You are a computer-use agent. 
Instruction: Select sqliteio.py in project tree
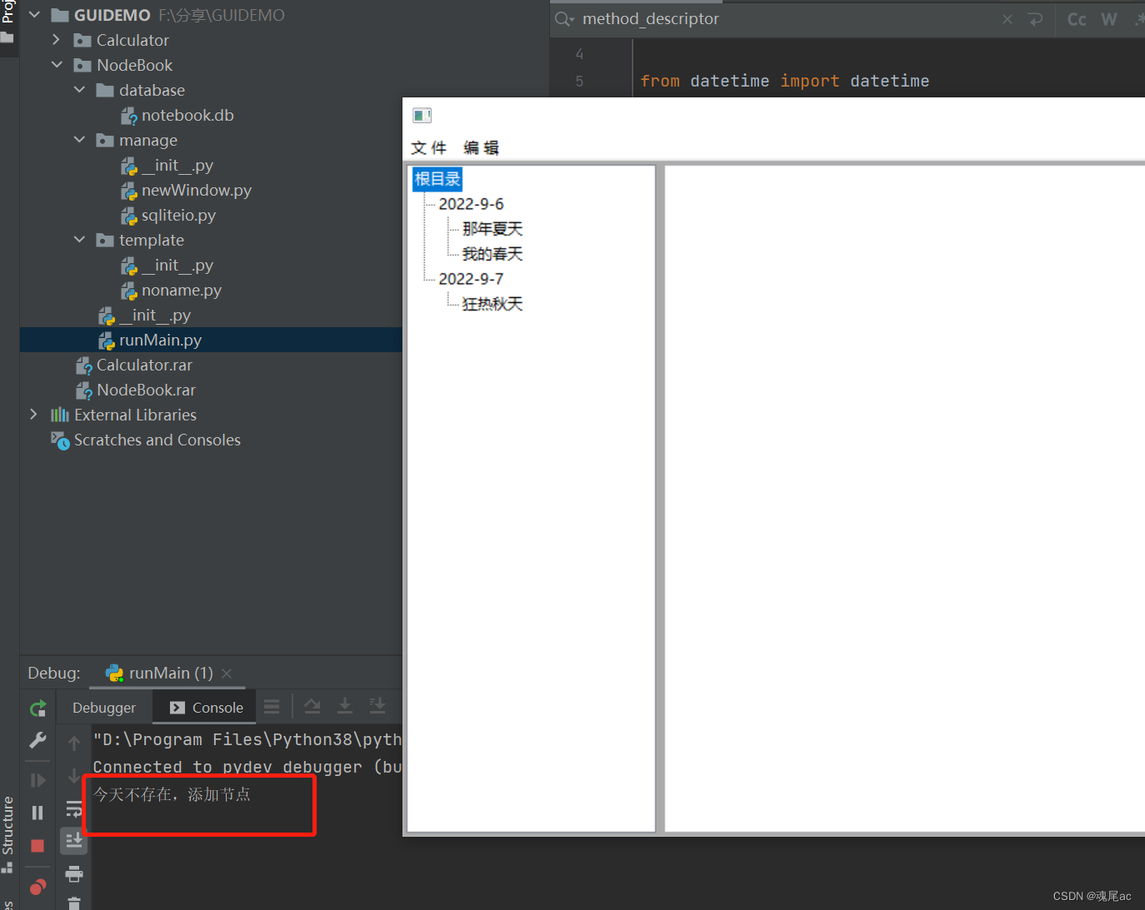point(167,215)
